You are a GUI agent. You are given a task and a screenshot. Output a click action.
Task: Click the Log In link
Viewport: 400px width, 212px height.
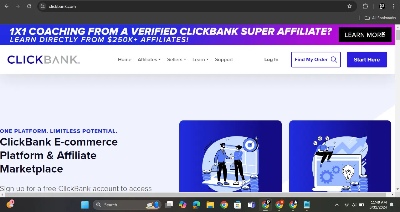coord(271,60)
